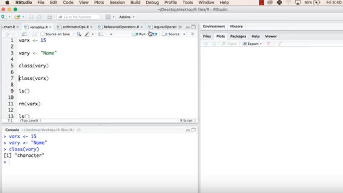Maximize the source editor pane
The image size is (343, 193).
[x=194, y=27]
